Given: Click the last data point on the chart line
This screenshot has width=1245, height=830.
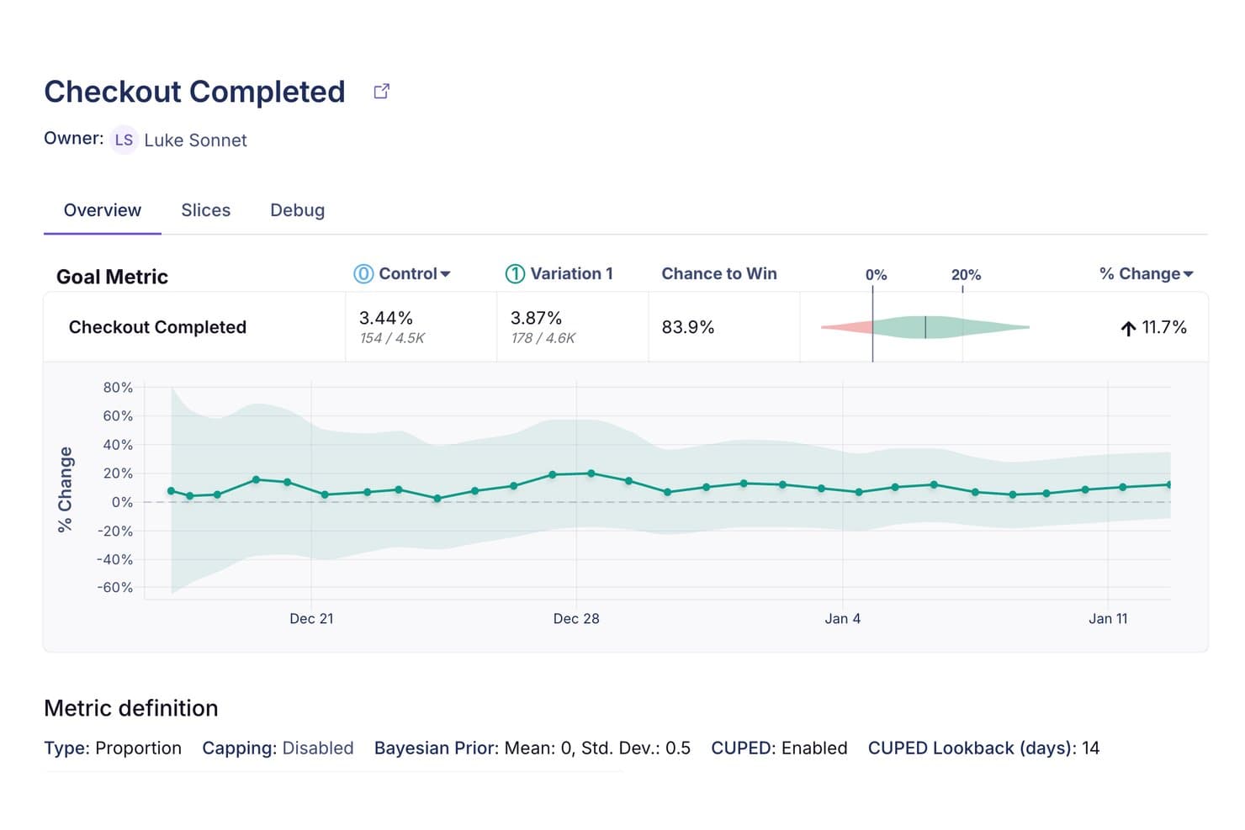Looking at the screenshot, I should 1169,484.
